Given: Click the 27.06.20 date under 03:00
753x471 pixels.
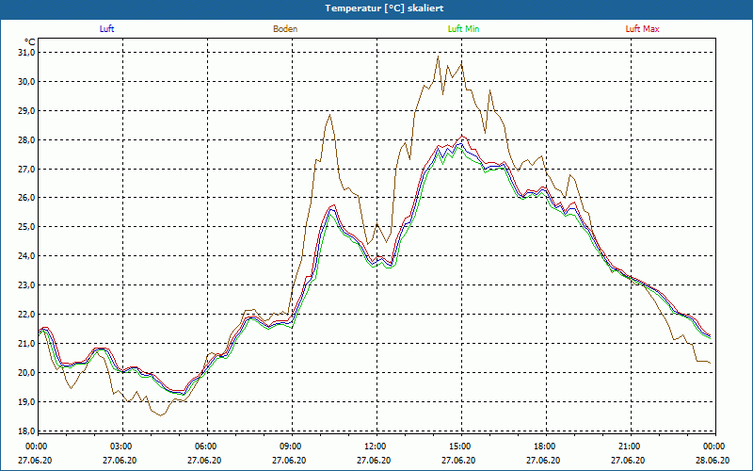Looking at the screenshot, I should (120, 460).
